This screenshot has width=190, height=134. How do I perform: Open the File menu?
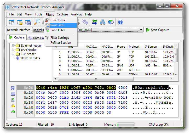tap(11, 14)
